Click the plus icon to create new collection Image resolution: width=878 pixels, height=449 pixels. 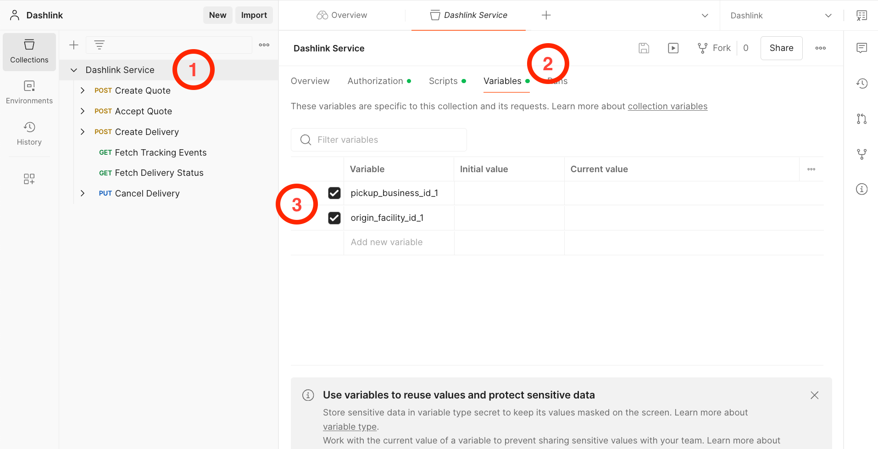pos(74,45)
